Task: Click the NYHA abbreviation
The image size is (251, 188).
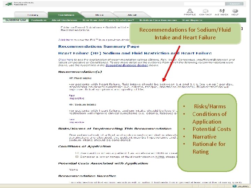Action: 160,157
